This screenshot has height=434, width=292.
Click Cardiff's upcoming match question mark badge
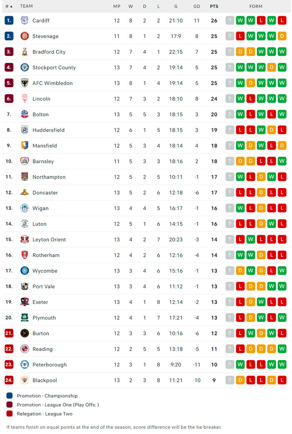[x=230, y=20]
